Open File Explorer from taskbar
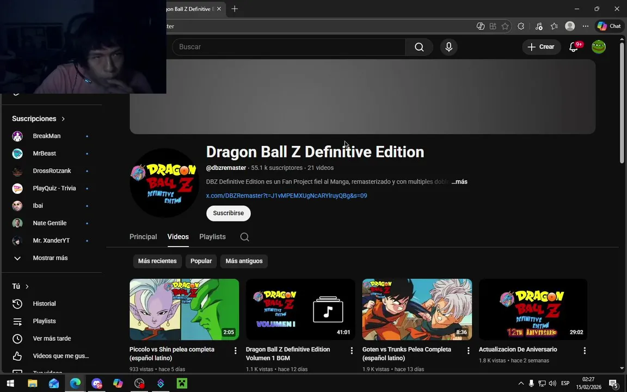 33,383
